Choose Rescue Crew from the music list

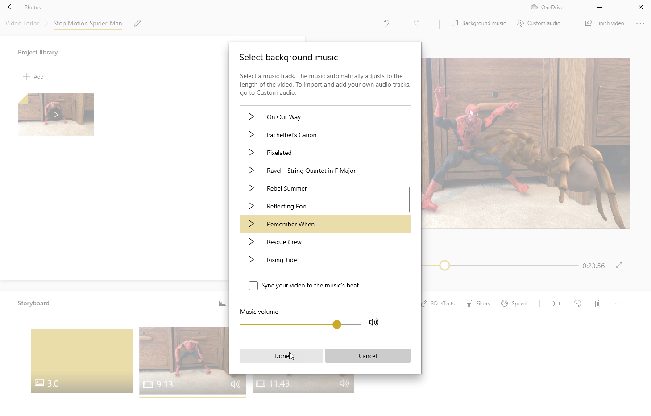(325, 242)
